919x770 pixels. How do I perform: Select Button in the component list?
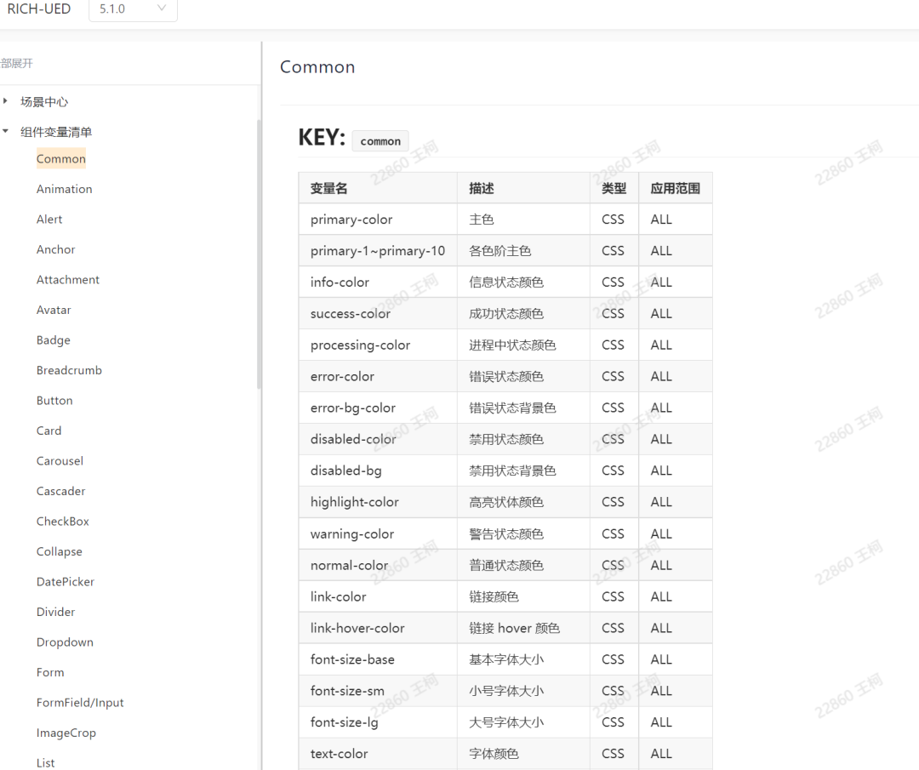pyautogui.click(x=54, y=401)
